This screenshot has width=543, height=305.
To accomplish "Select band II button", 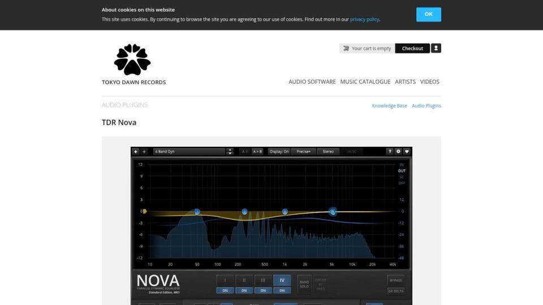I will [x=244, y=281].
